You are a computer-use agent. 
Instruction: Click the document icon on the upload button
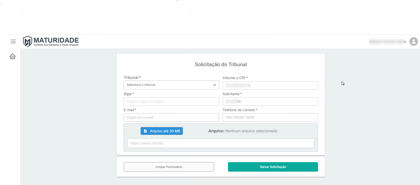tap(145, 131)
